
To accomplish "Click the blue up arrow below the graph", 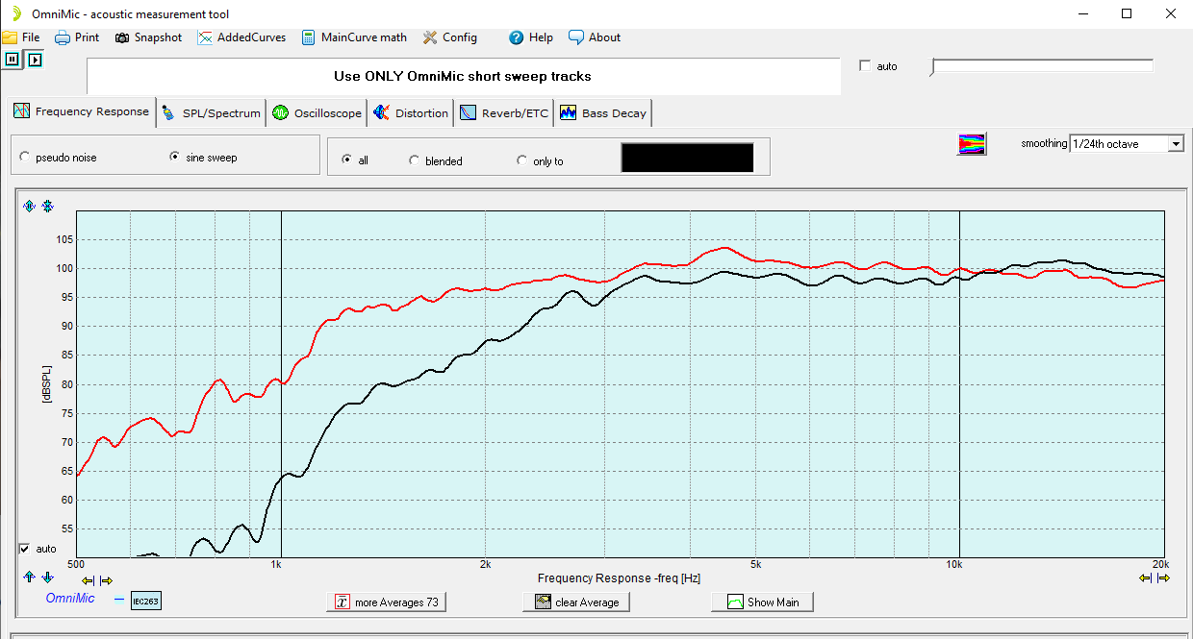I will click(x=29, y=578).
